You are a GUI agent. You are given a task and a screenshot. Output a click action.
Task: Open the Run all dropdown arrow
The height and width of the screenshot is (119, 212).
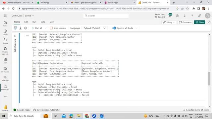[x=46, y=28]
